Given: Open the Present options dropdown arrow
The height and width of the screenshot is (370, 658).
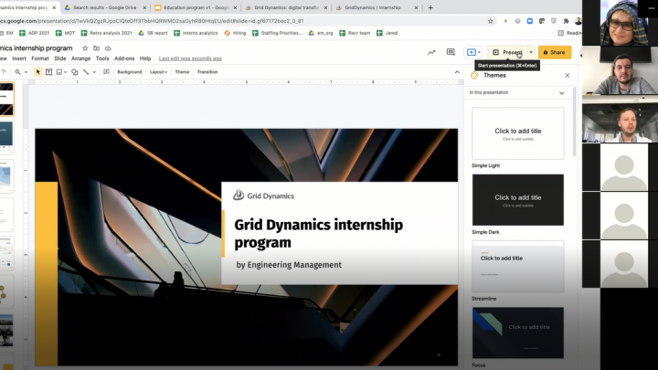Looking at the screenshot, I should pos(531,52).
